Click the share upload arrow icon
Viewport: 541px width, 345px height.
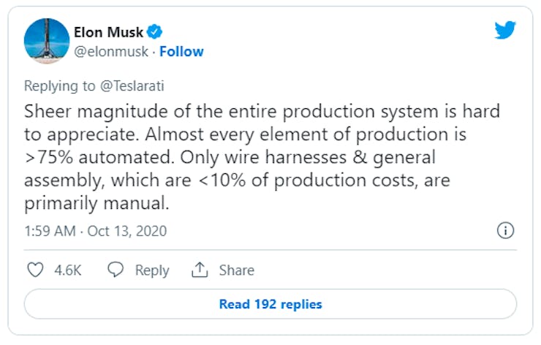coord(200,270)
